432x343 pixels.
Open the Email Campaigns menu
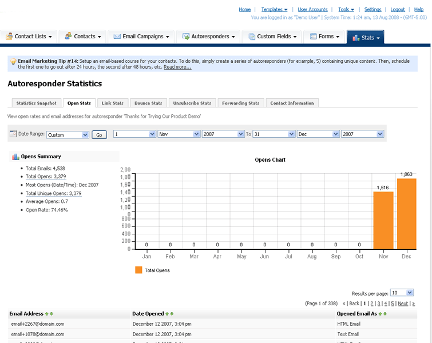tap(141, 37)
